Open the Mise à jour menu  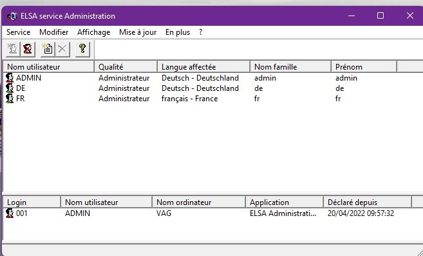pyautogui.click(x=138, y=32)
